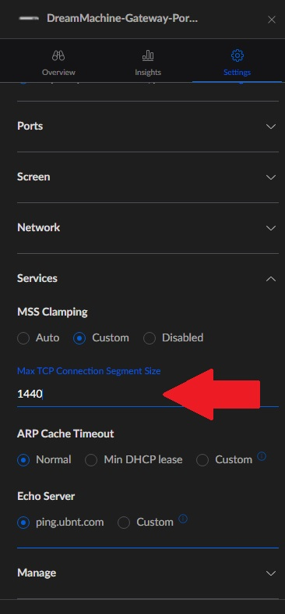
Task: Switch to the Insights tab
Action: [x=148, y=61]
